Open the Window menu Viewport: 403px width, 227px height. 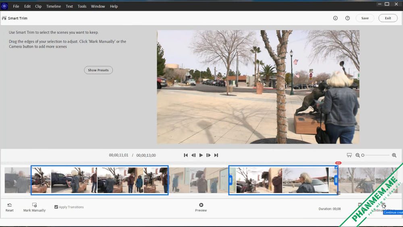98,6
